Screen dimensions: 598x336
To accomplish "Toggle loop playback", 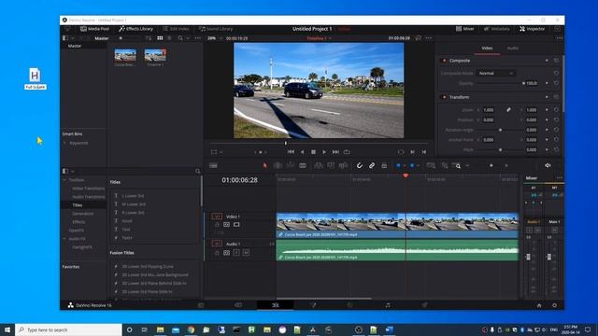I will (x=347, y=152).
